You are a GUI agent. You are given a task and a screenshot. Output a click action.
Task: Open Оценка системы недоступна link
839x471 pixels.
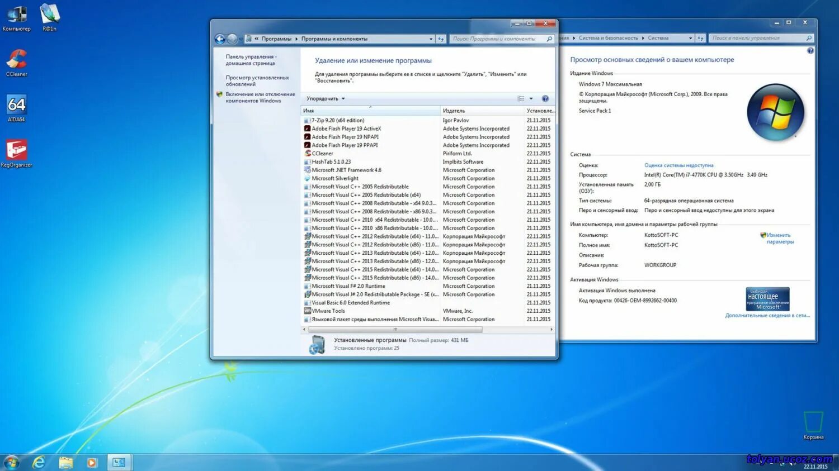pyautogui.click(x=678, y=165)
